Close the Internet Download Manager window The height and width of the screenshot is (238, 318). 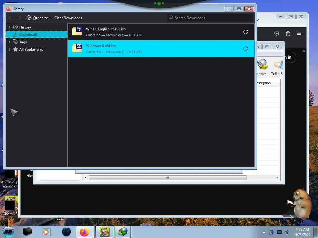[277, 47]
